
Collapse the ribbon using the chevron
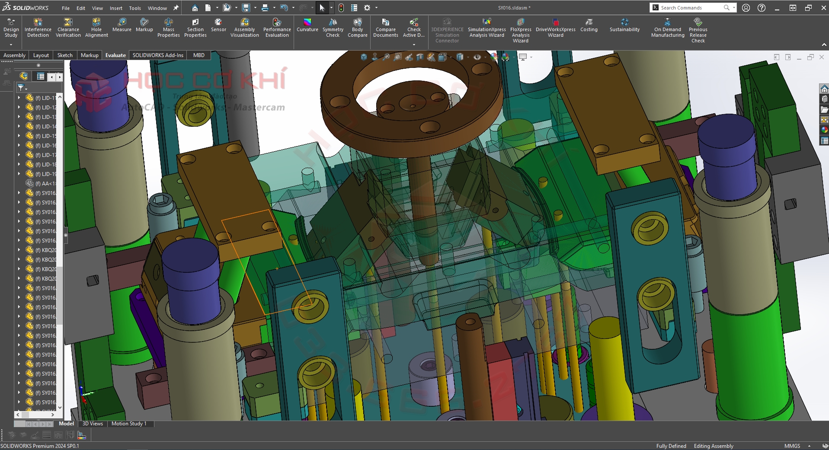pyautogui.click(x=824, y=45)
